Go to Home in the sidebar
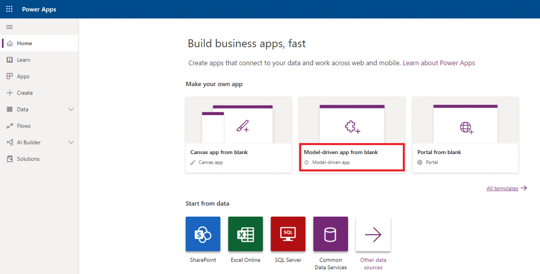540x274 pixels. coord(39,43)
